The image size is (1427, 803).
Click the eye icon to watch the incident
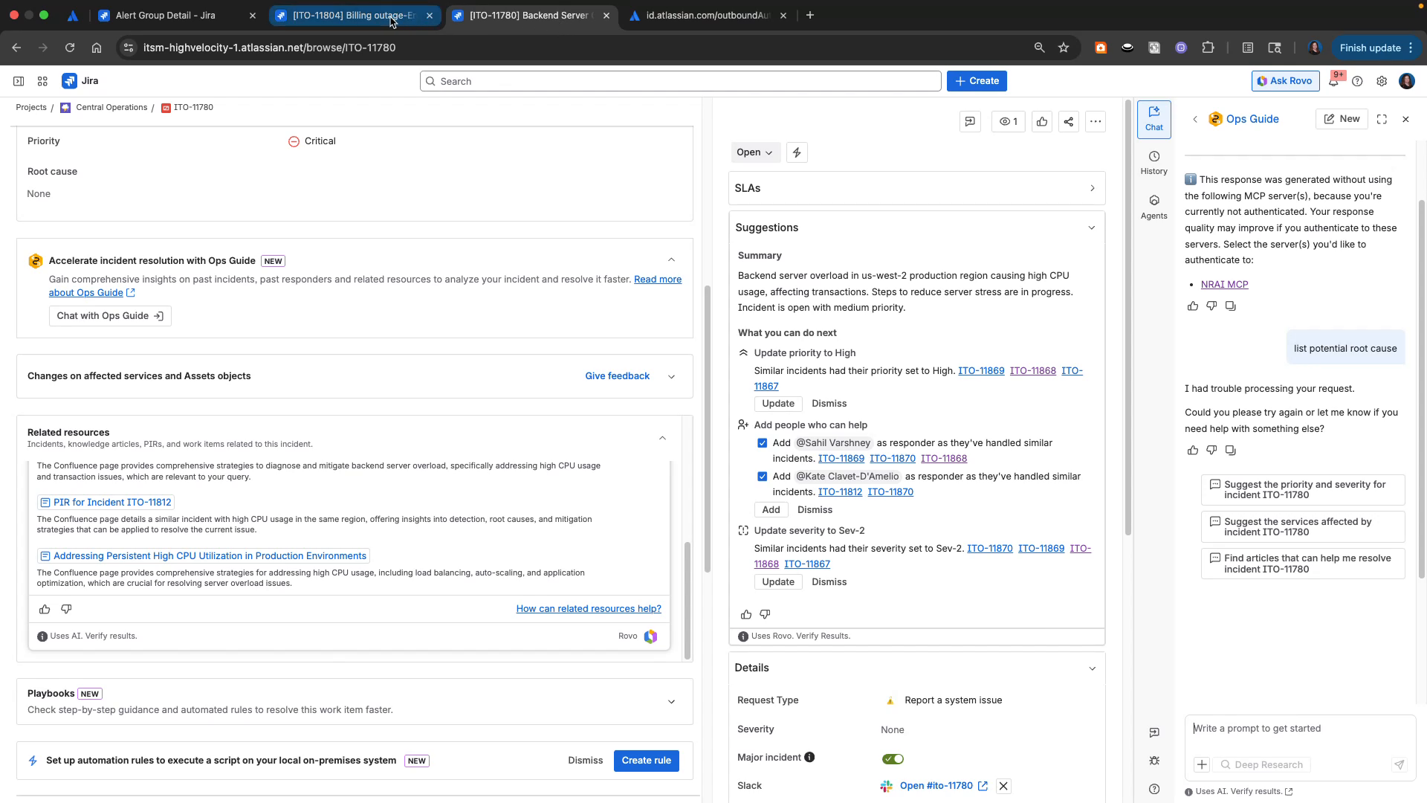pos(1008,121)
